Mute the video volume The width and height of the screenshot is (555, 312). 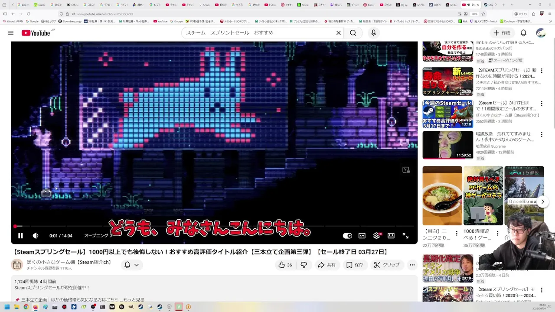point(36,236)
